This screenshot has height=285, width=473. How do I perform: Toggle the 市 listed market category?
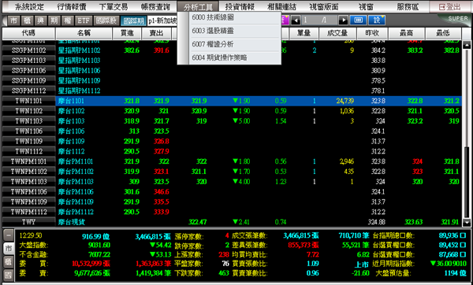click(x=13, y=20)
